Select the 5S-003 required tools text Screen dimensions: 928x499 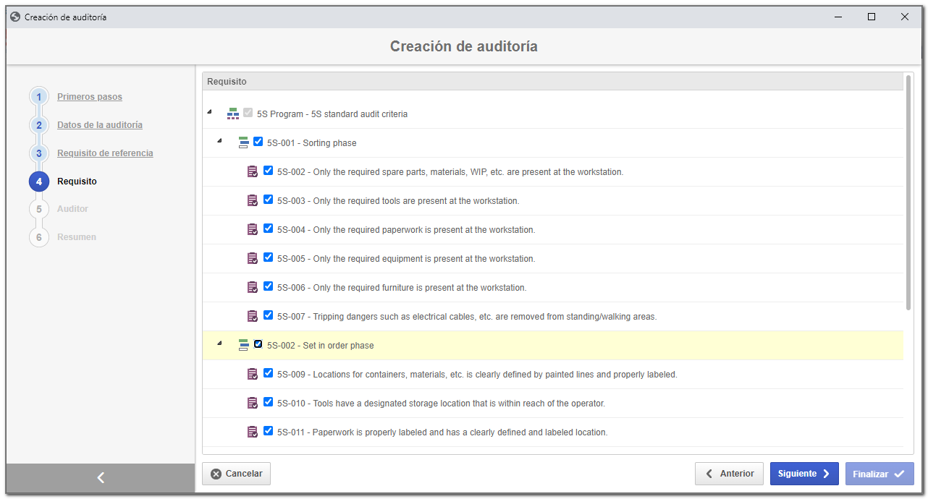[398, 201]
